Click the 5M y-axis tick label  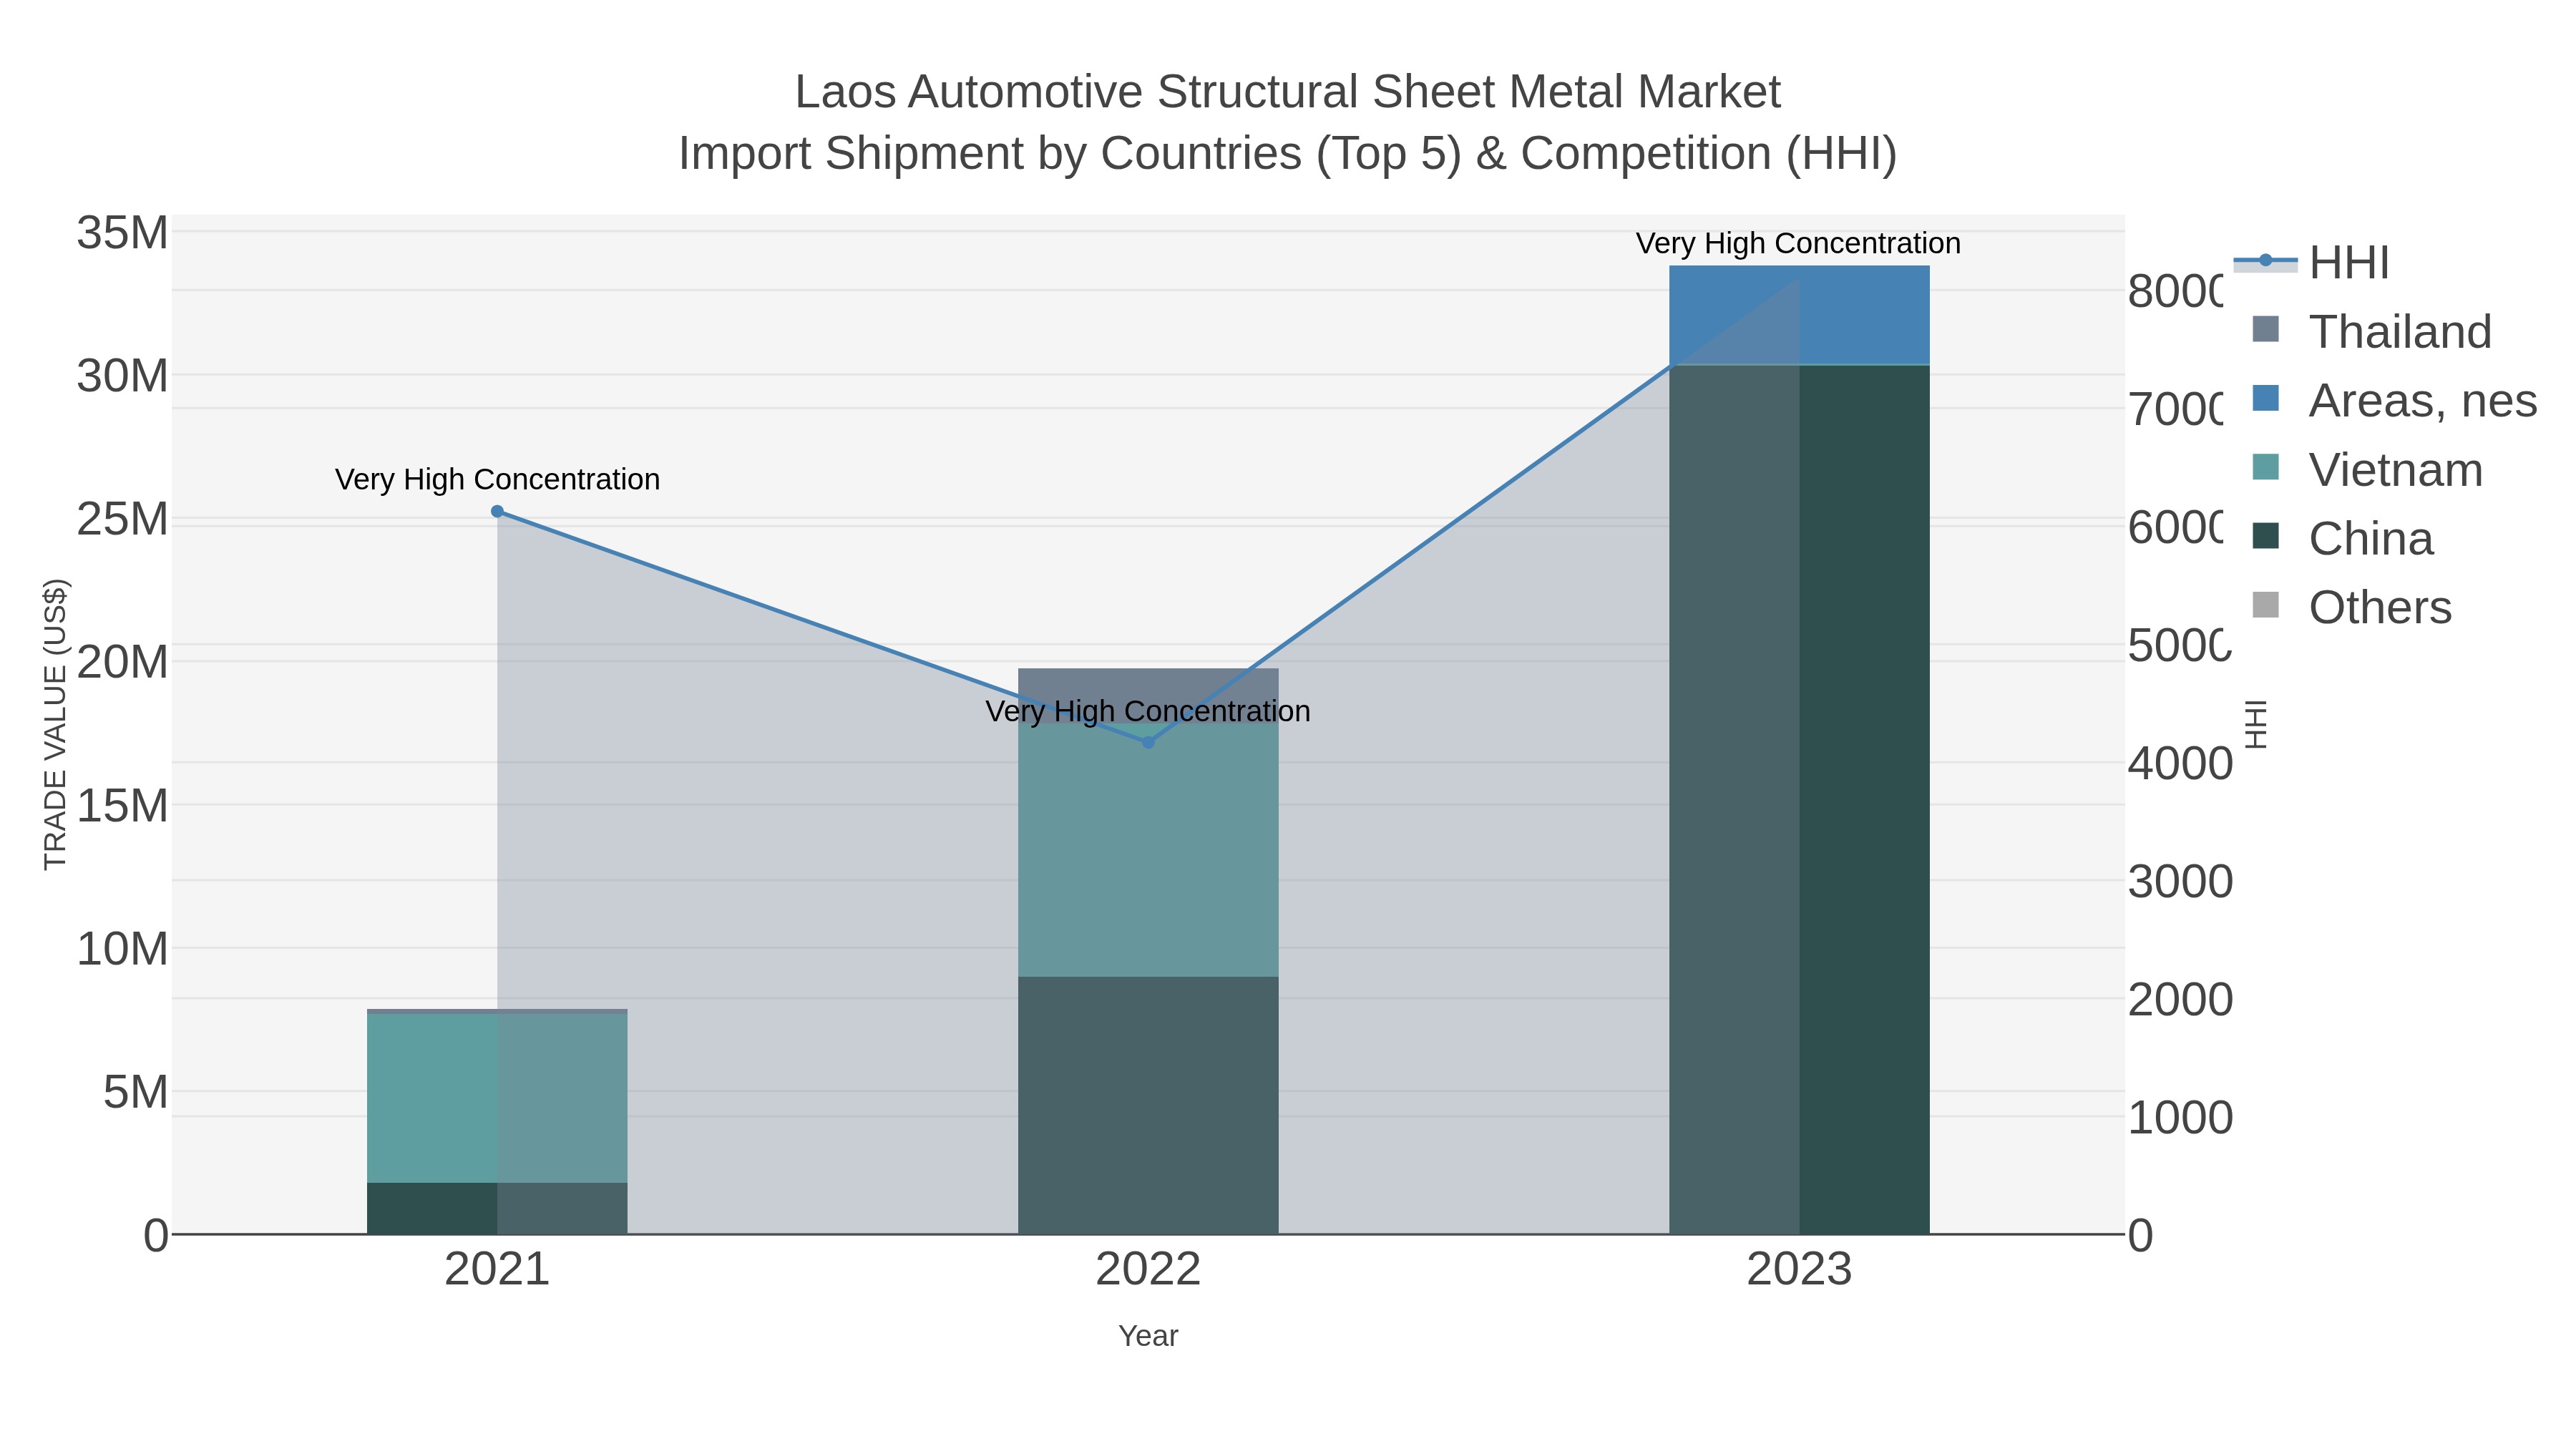(136, 1092)
